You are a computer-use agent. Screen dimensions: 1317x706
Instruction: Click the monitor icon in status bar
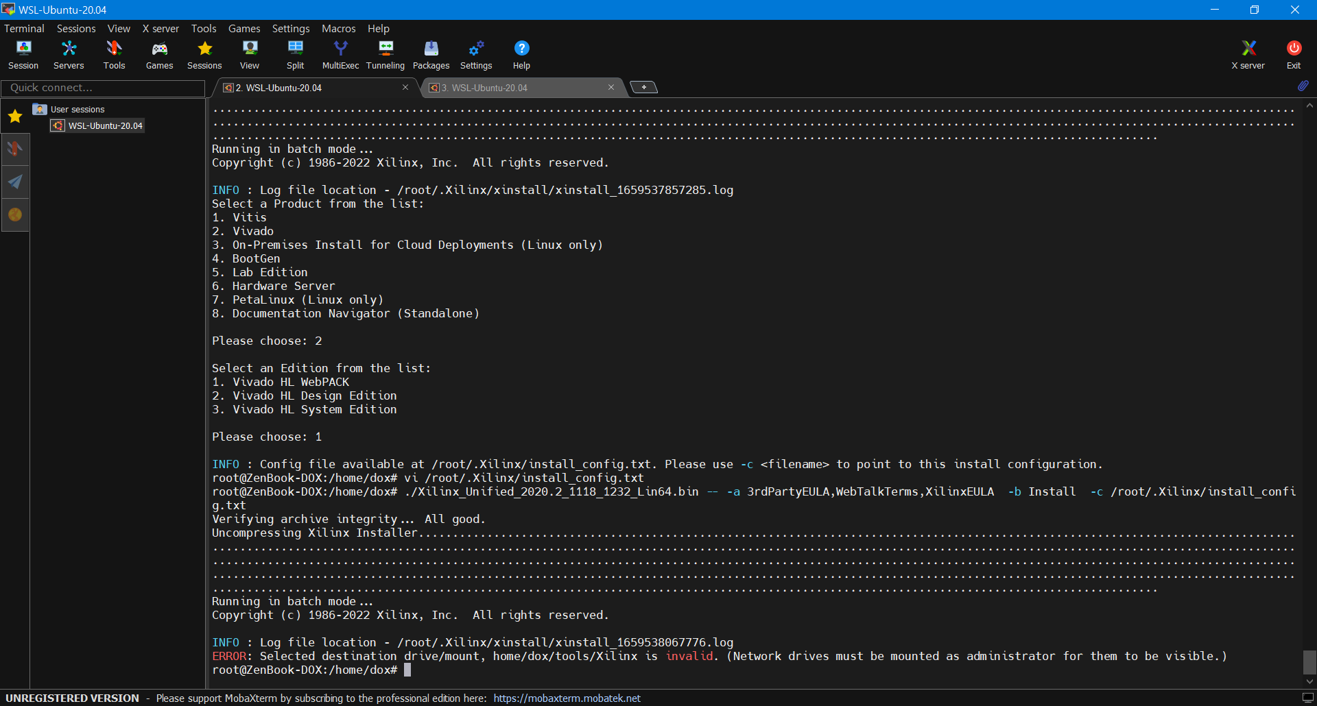(x=1307, y=698)
